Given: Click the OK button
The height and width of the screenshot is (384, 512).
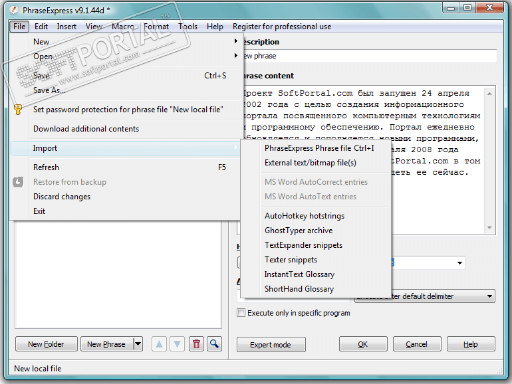Looking at the screenshot, I should pos(363,344).
